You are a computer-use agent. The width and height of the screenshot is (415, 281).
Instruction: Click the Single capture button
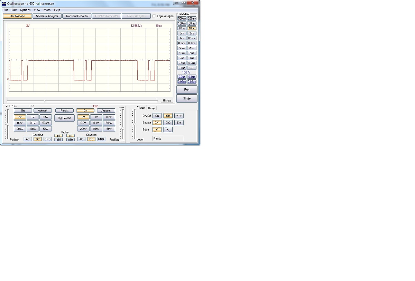pos(187,99)
